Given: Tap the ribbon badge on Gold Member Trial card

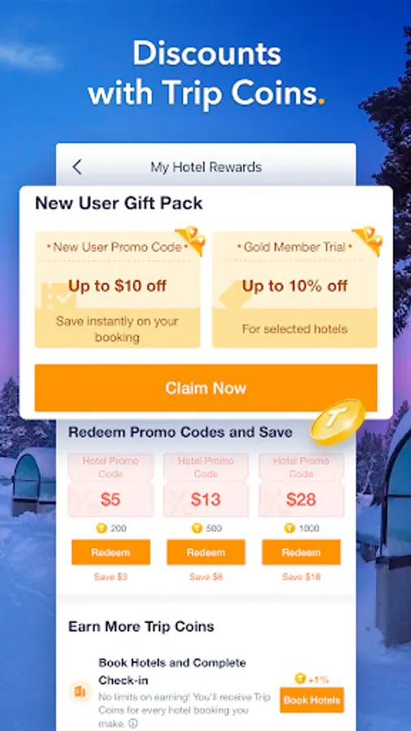Looking at the screenshot, I should (x=367, y=240).
